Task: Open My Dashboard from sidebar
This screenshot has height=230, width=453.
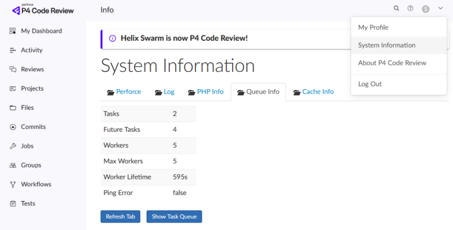Action: coord(41,31)
